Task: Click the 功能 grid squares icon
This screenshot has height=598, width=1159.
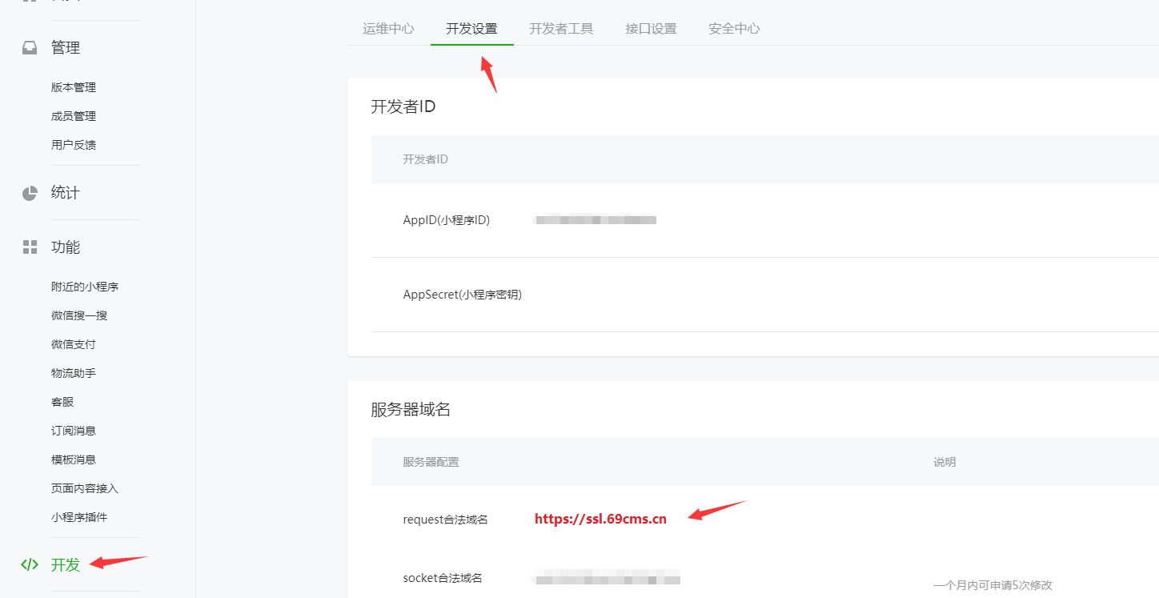Action: 30,247
